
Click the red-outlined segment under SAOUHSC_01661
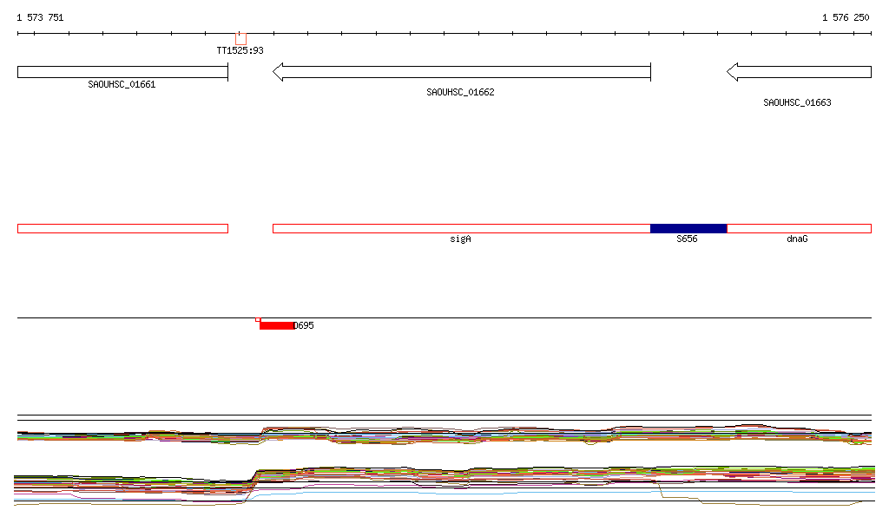pos(122,229)
